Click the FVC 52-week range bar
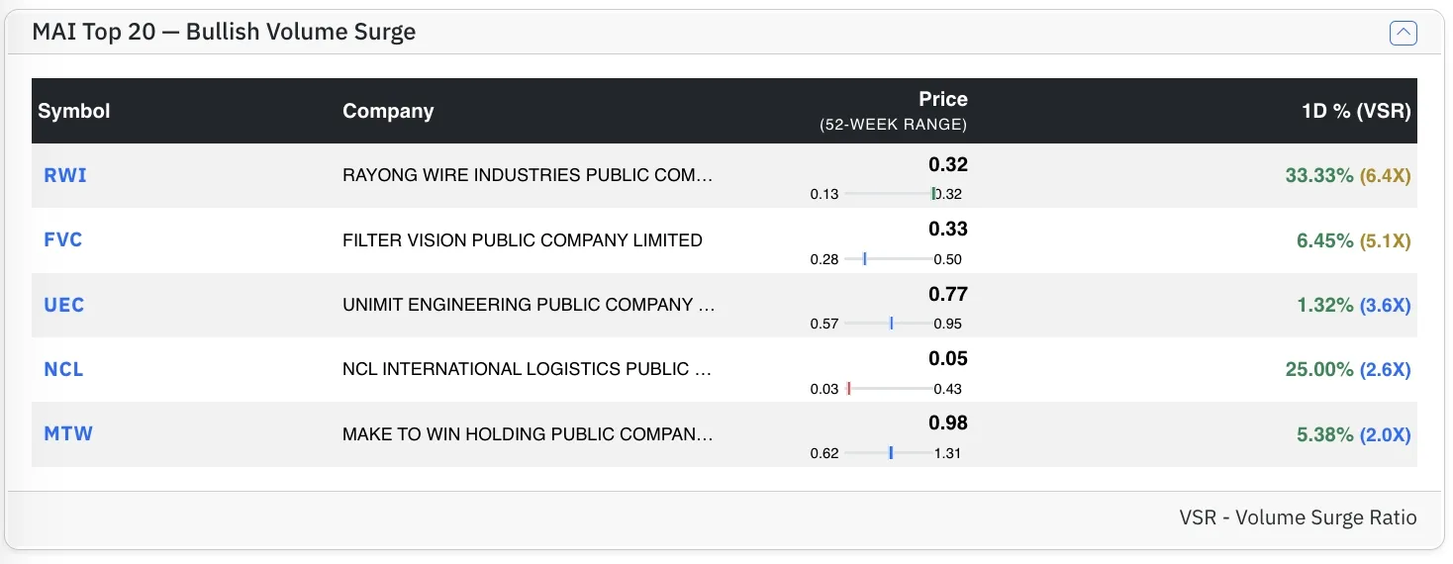Viewport: 1453px width, 564px height. [888, 259]
